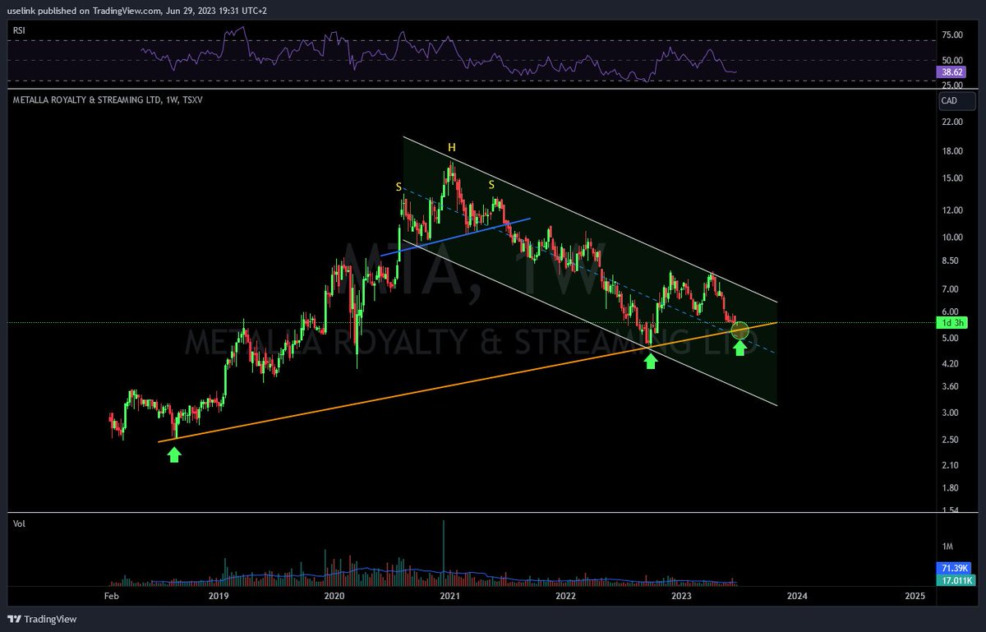Viewport: 986px width, 632px height.
Task: Click the 1M volume scale label
Action: (x=947, y=547)
